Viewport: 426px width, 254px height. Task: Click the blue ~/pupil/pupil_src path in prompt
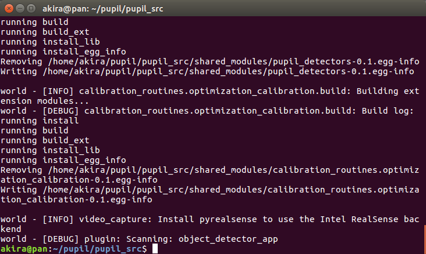[97, 249]
